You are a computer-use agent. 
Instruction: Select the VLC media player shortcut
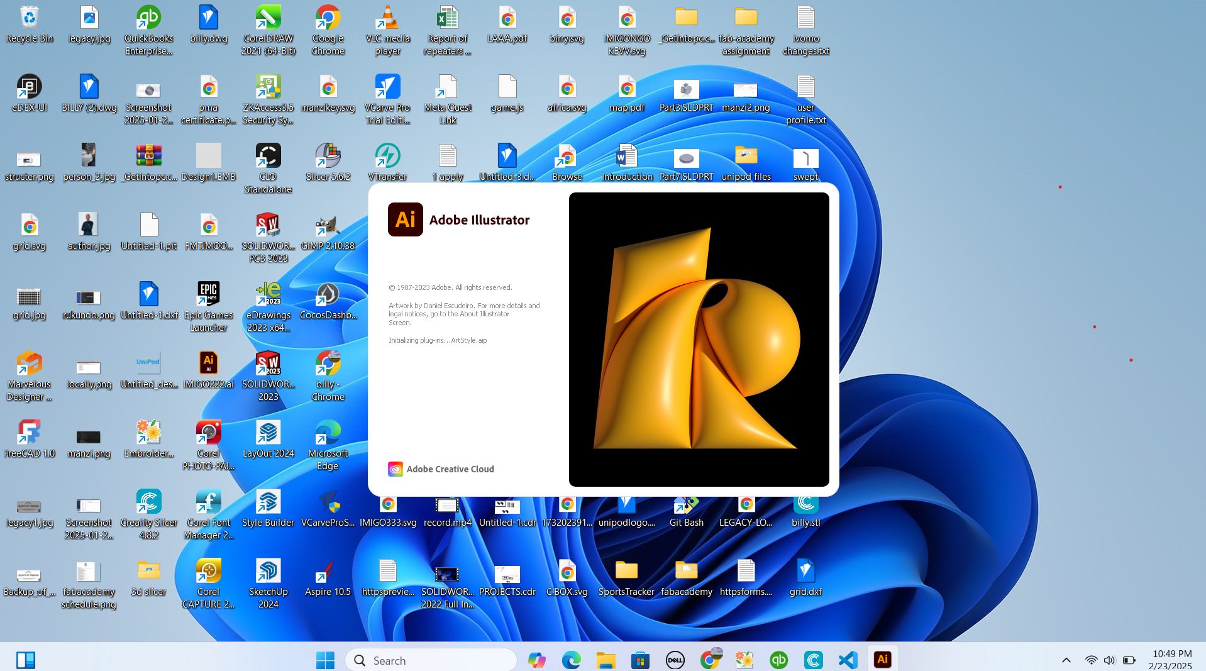tap(388, 30)
